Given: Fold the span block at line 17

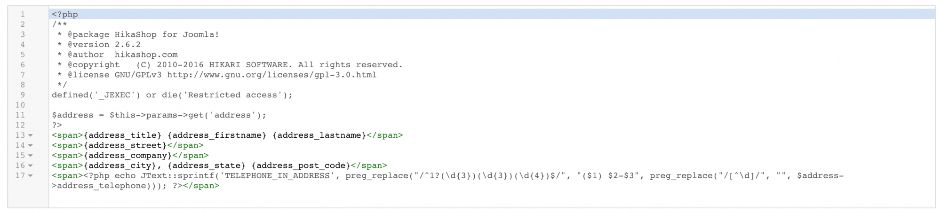Looking at the screenshot, I should point(31,176).
